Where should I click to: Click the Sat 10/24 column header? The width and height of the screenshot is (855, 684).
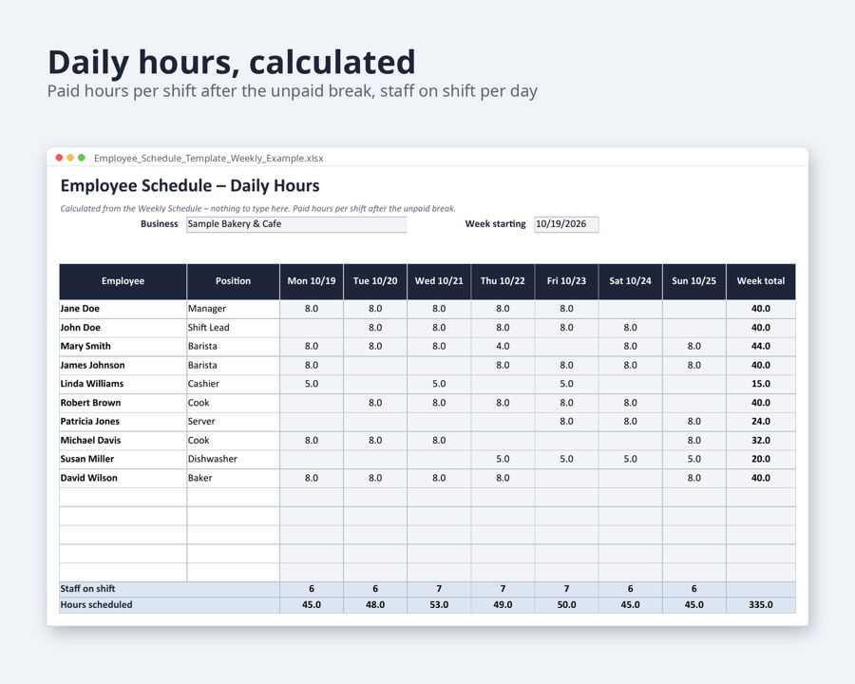click(x=631, y=281)
